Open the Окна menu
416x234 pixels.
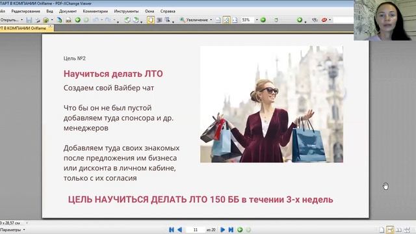tap(149, 12)
